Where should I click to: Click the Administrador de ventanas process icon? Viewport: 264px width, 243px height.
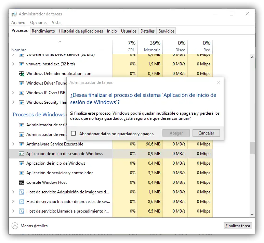click(x=22, y=135)
